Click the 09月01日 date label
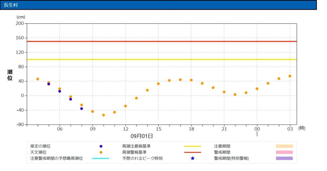The width and height of the screenshot is (327, 171). click(141, 136)
